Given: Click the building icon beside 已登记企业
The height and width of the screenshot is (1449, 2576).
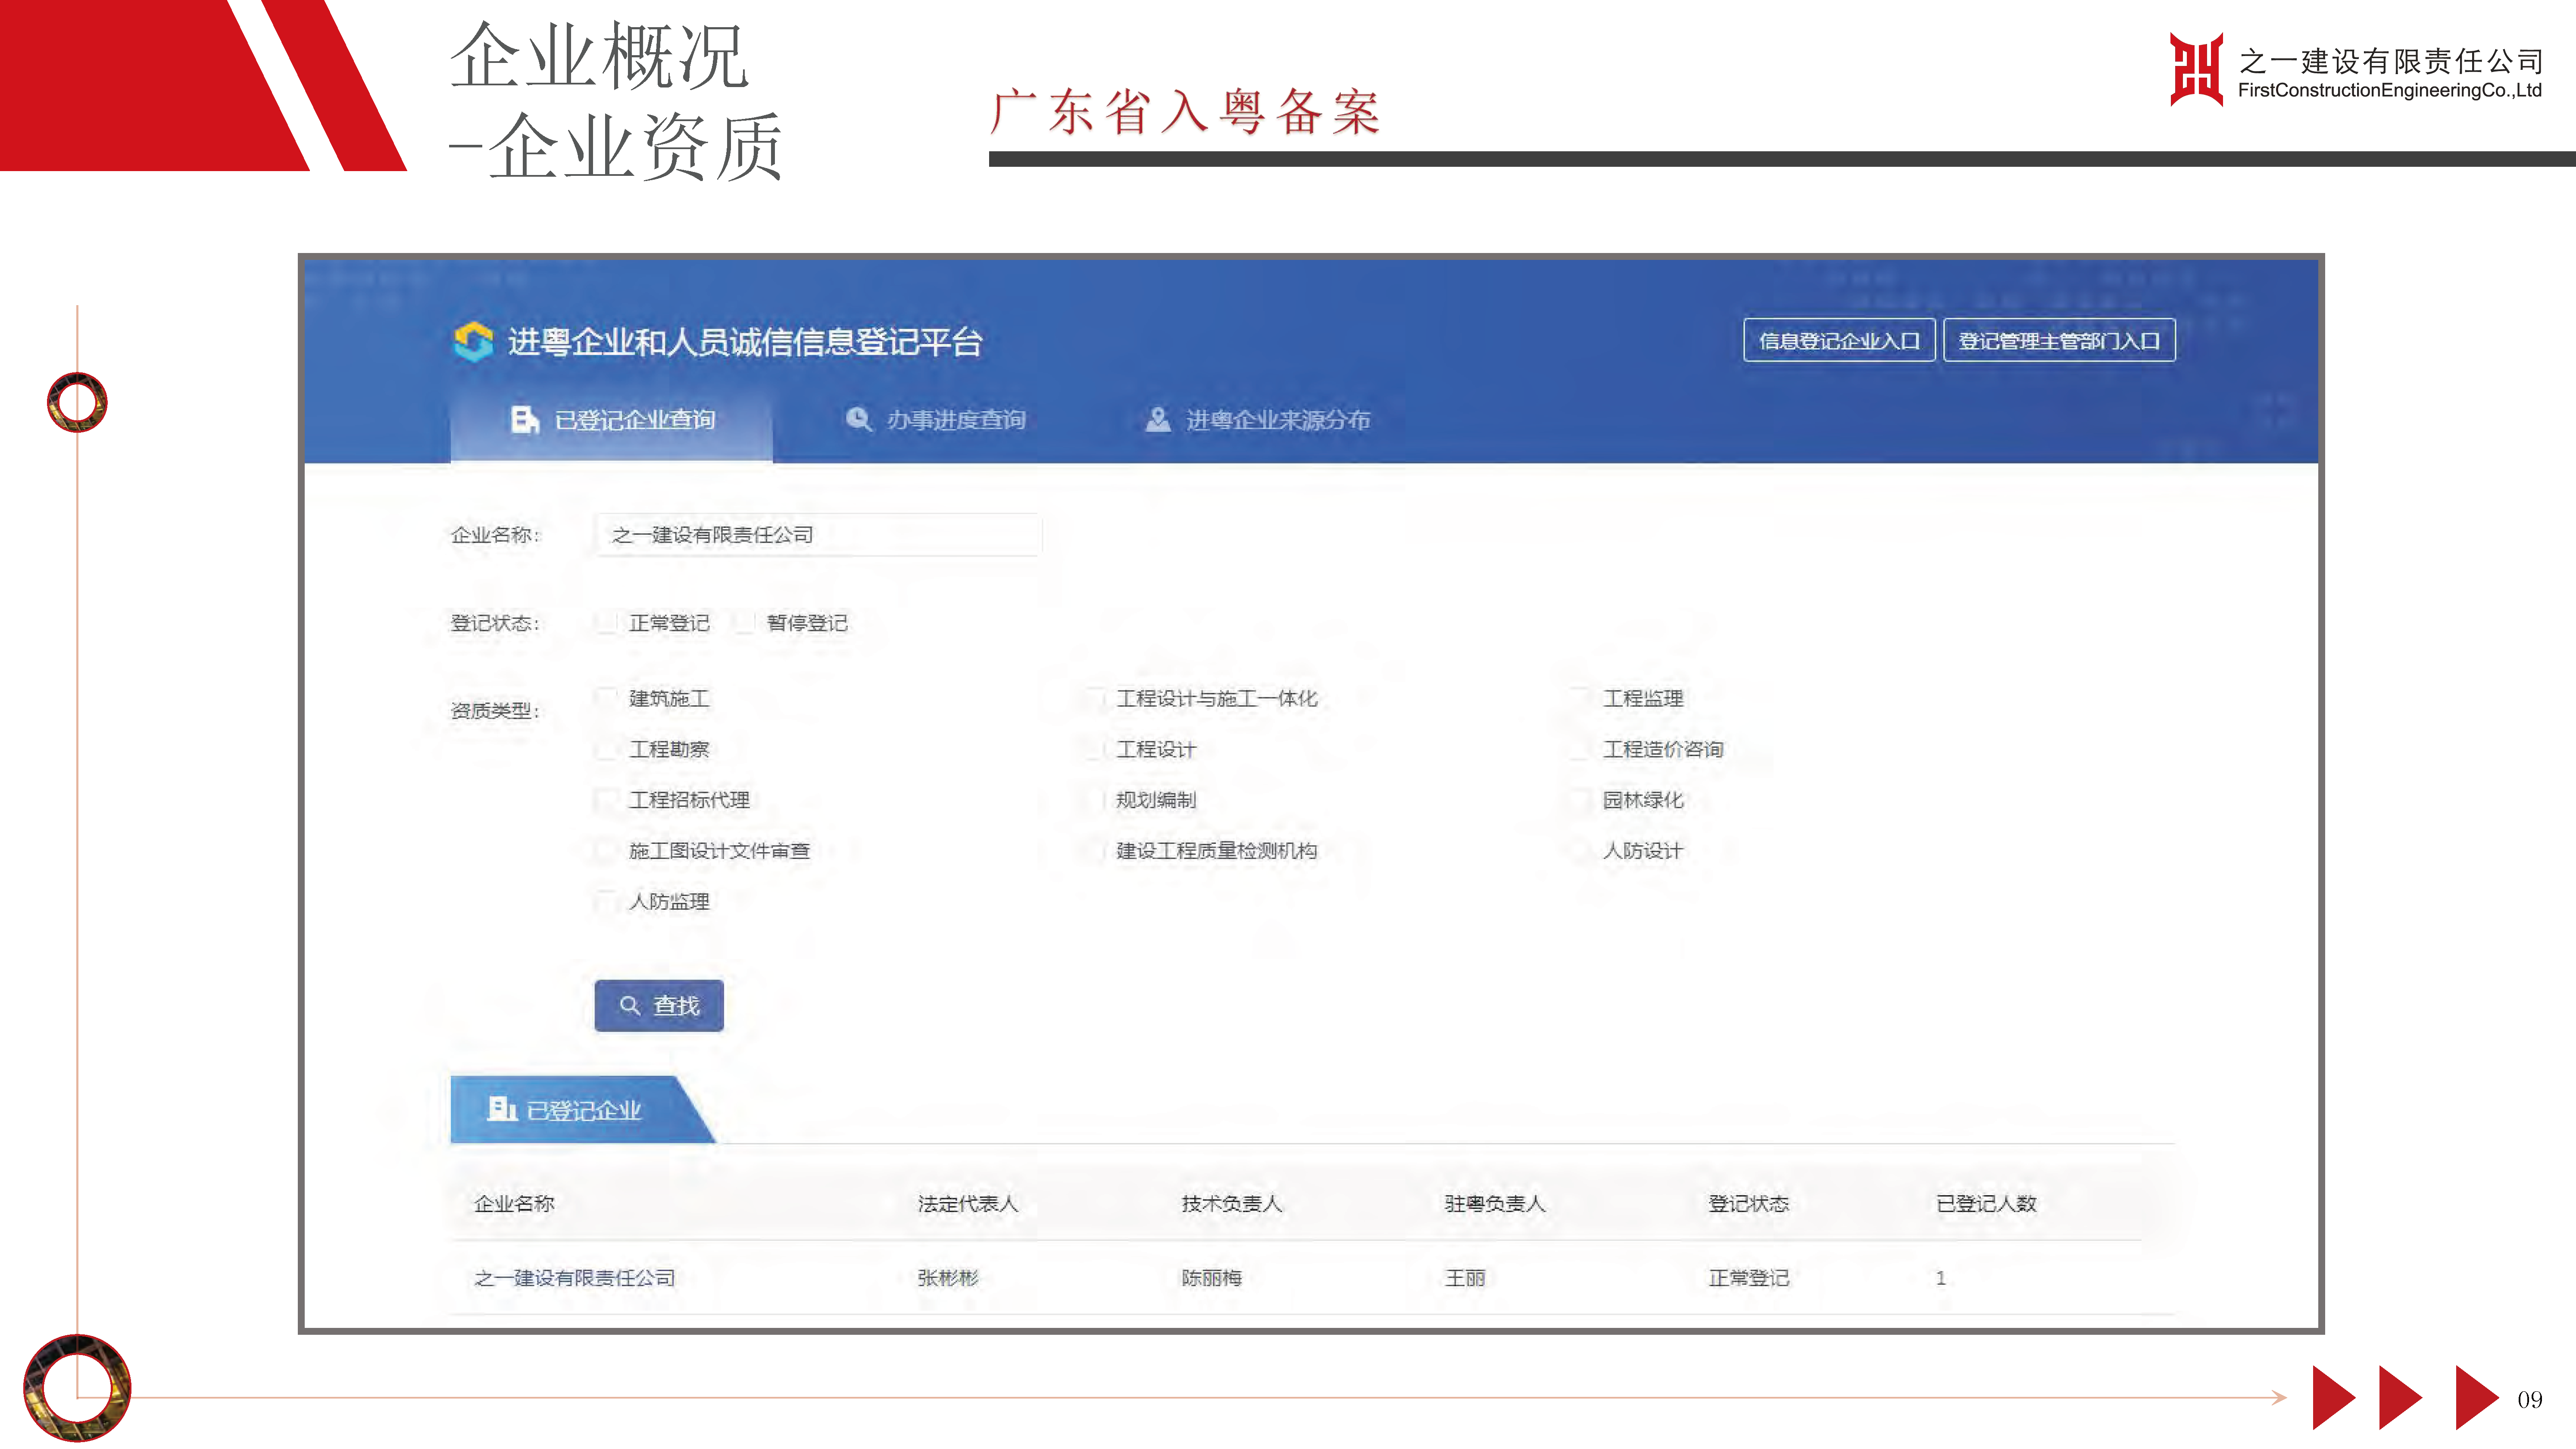Looking at the screenshot, I should click(502, 1108).
